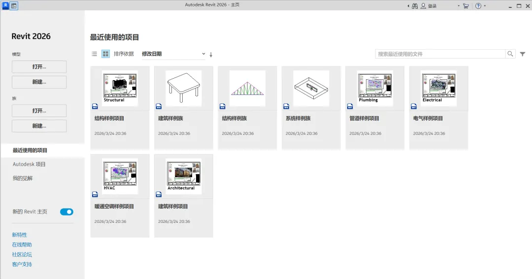532x279 pixels.
Task: Toggle the sort direction arrow
Action: click(211, 54)
